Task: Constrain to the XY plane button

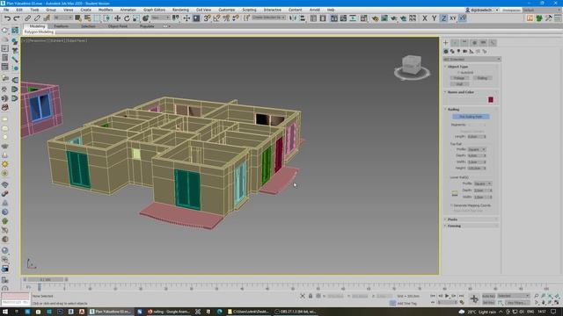Action: click(x=453, y=18)
